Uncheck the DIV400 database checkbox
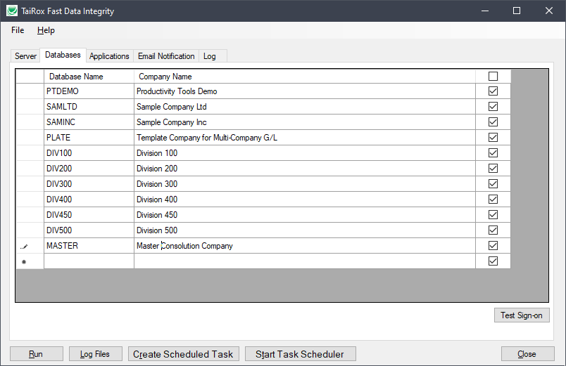The height and width of the screenshot is (366, 566). pyautogui.click(x=493, y=200)
